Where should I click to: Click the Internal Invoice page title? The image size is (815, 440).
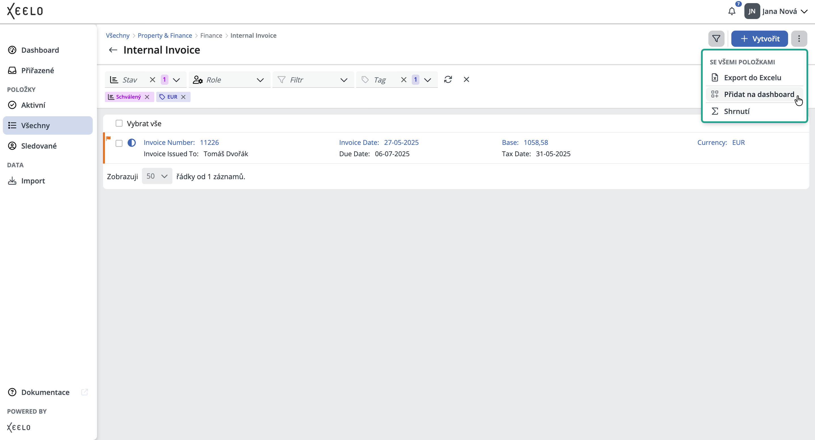[x=162, y=50]
